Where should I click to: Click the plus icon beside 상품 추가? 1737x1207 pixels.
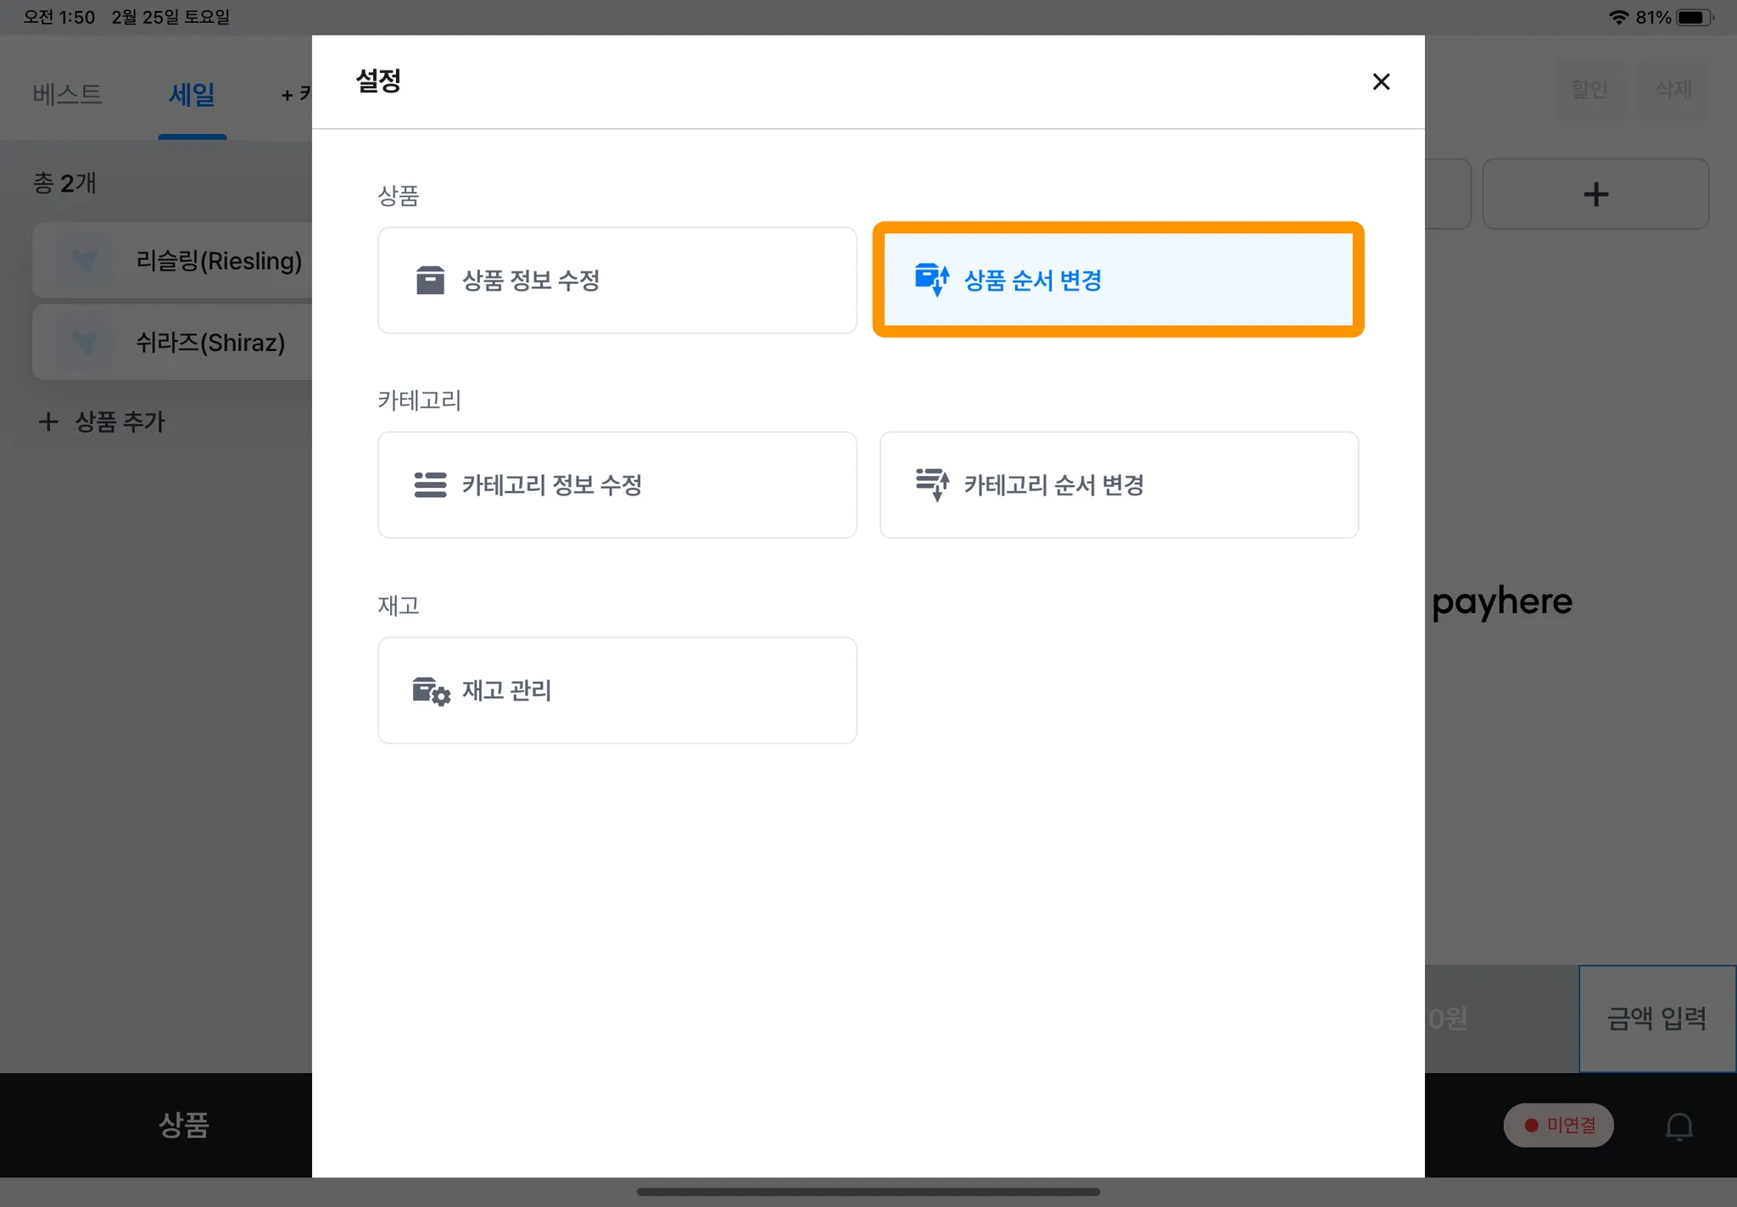tap(48, 422)
